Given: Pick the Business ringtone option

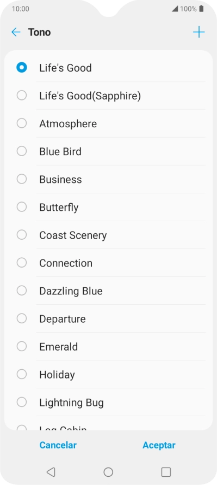Looking at the screenshot, I should 108,179.
